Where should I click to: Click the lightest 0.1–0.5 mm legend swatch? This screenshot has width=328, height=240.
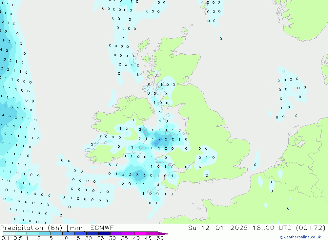pos(9,233)
